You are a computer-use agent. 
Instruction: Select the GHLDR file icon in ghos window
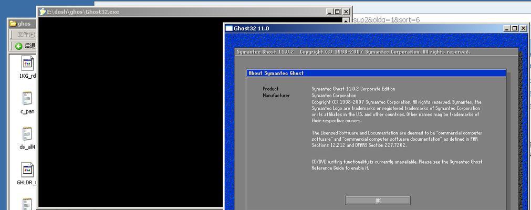(x=27, y=170)
